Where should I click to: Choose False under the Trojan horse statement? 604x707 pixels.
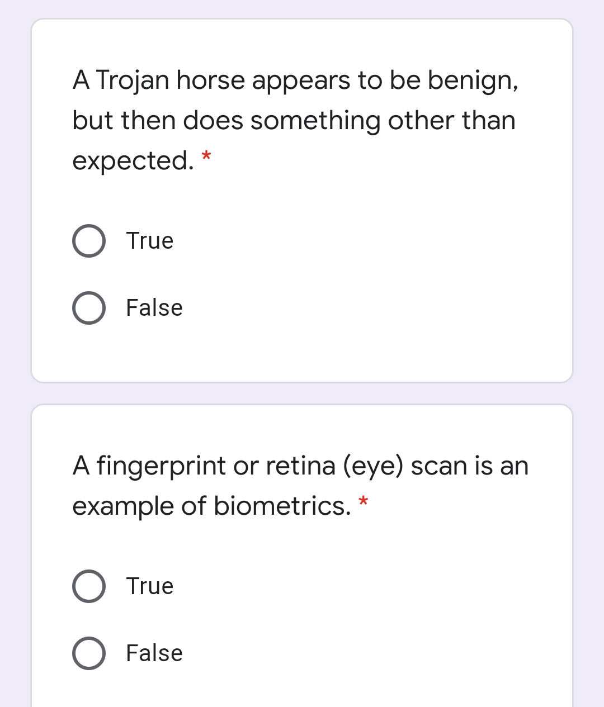click(88, 307)
